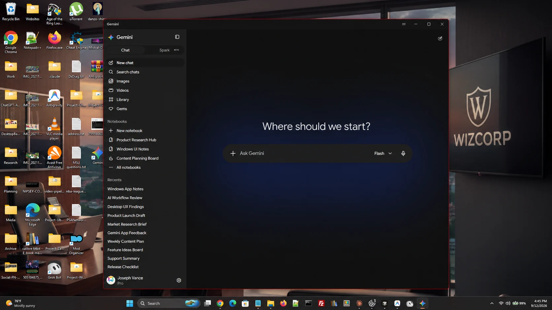Image resolution: width=552 pixels, height=310 pixels.
Task: Open recent chat AI Workflow Review
Action: coord(125,198)
